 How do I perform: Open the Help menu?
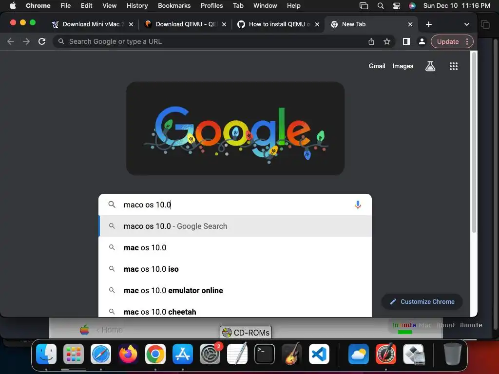coord(293,5)
